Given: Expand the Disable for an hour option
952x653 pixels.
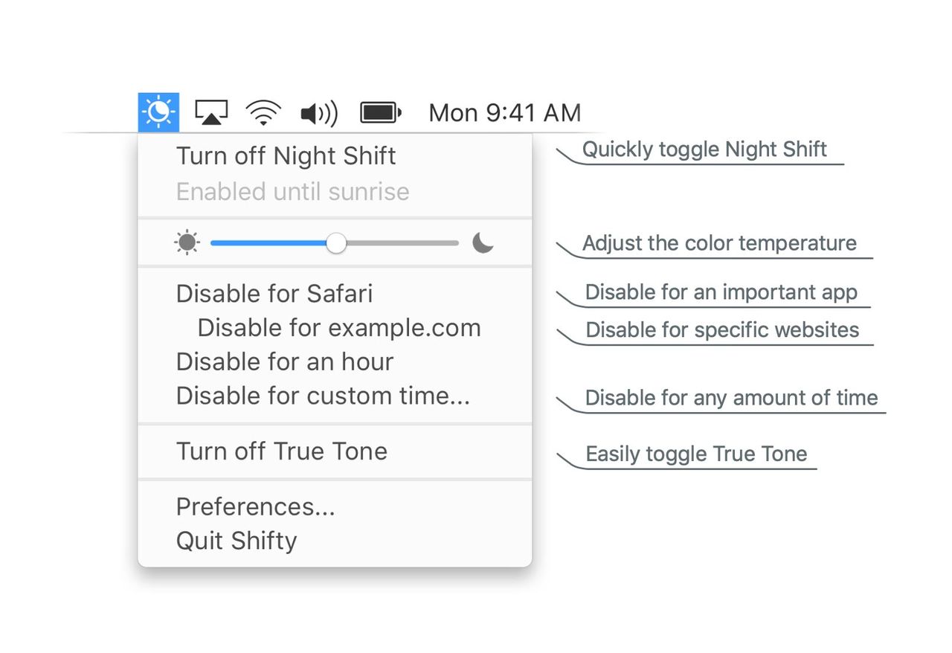Looking at the screenshot, I should pos(285,361).
